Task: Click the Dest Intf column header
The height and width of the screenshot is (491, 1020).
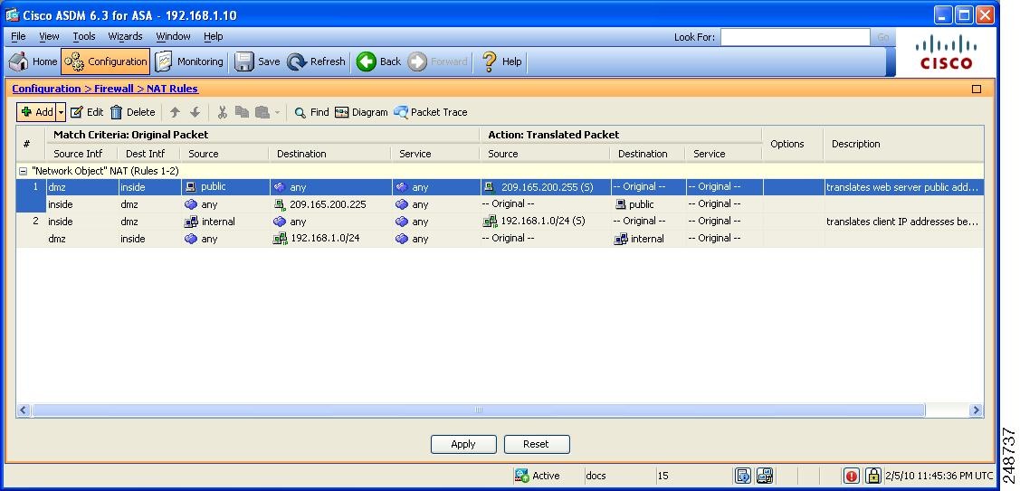Action: coord(146,154)
